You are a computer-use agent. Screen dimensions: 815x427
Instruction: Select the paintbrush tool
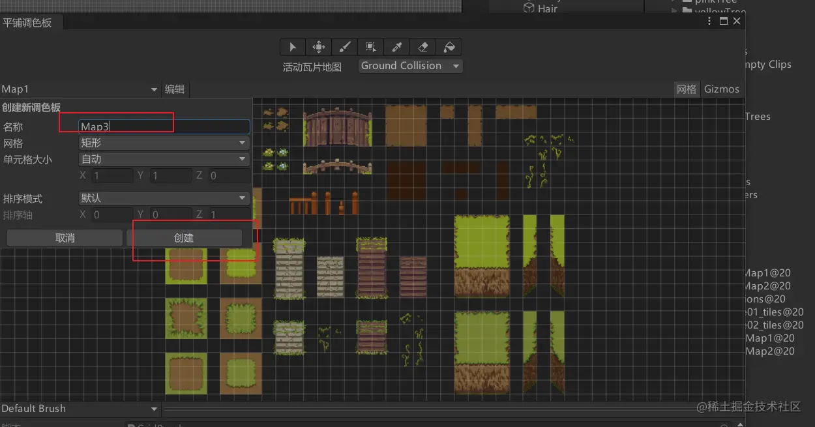click(x=345, y=47)
